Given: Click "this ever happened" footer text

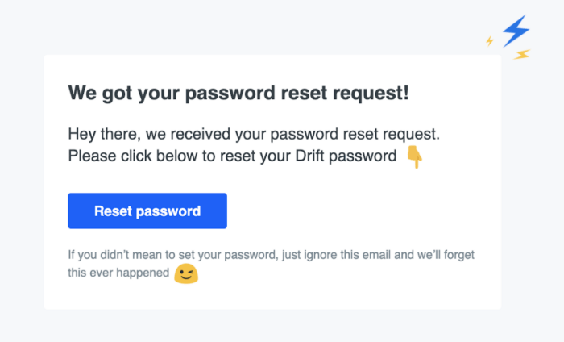Looking at the screenshot, I should tap(118, 273).
